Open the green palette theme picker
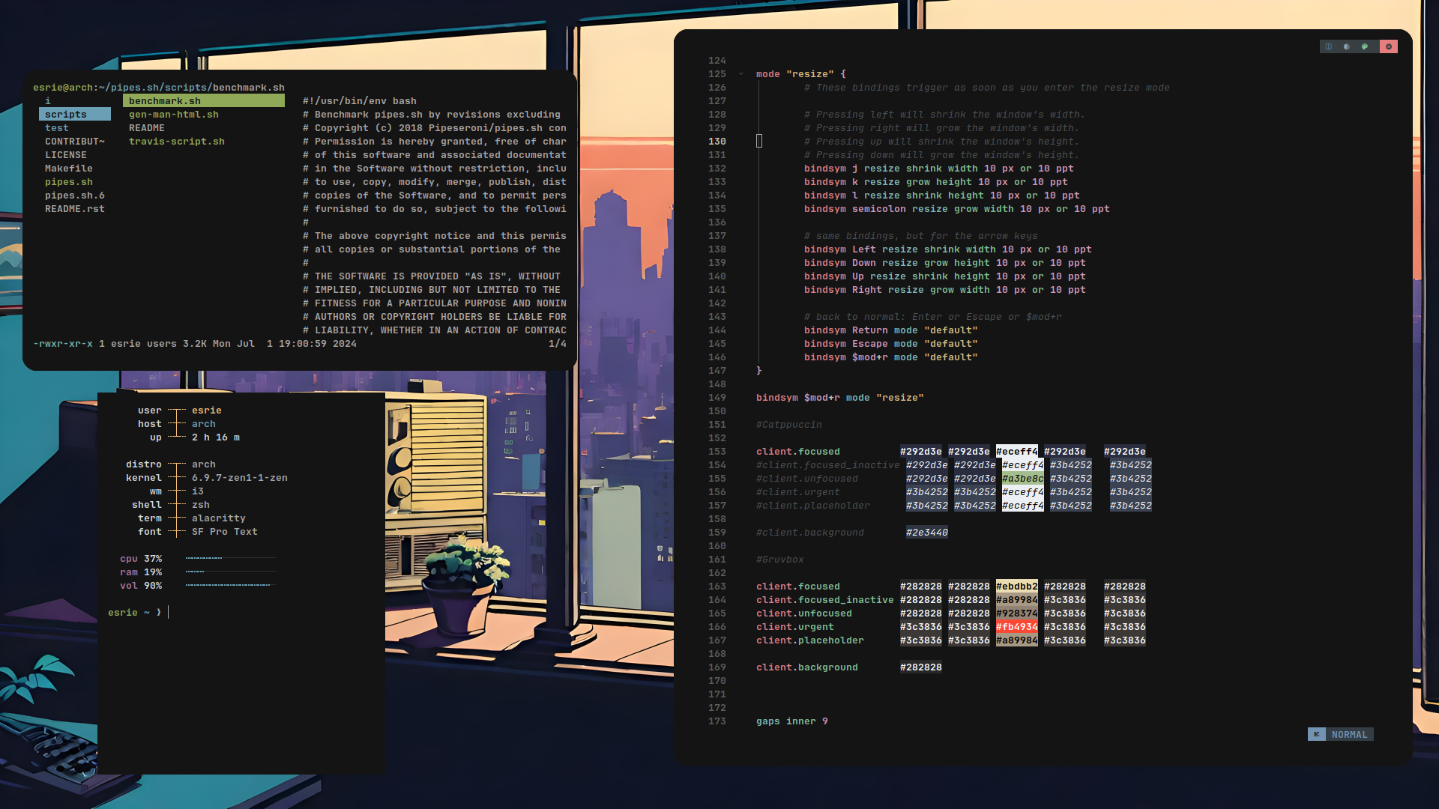The width and height of the screenshot is (1439, 809). (1365, 46)
